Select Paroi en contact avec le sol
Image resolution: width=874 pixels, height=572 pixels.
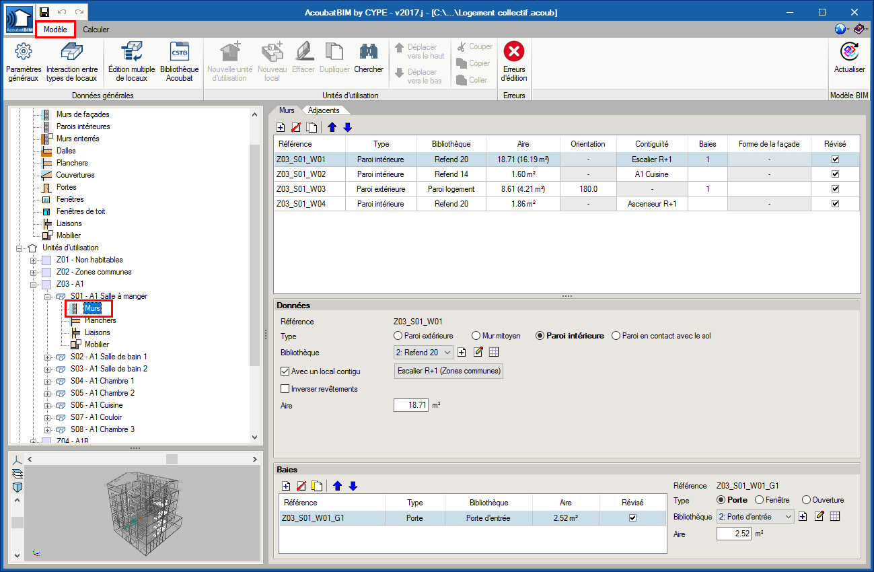click(x=616, y=336)
